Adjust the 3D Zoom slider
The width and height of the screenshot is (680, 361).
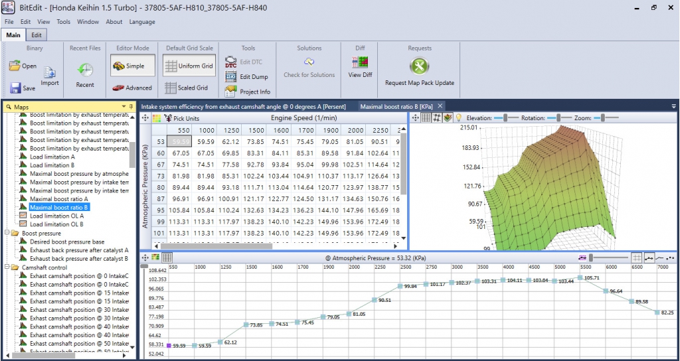(602, 117)
